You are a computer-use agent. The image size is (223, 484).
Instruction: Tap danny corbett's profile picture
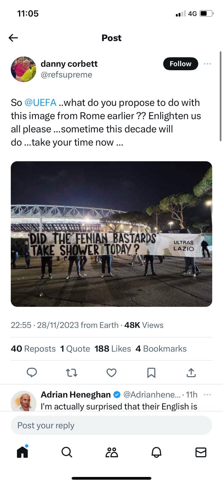24,69
